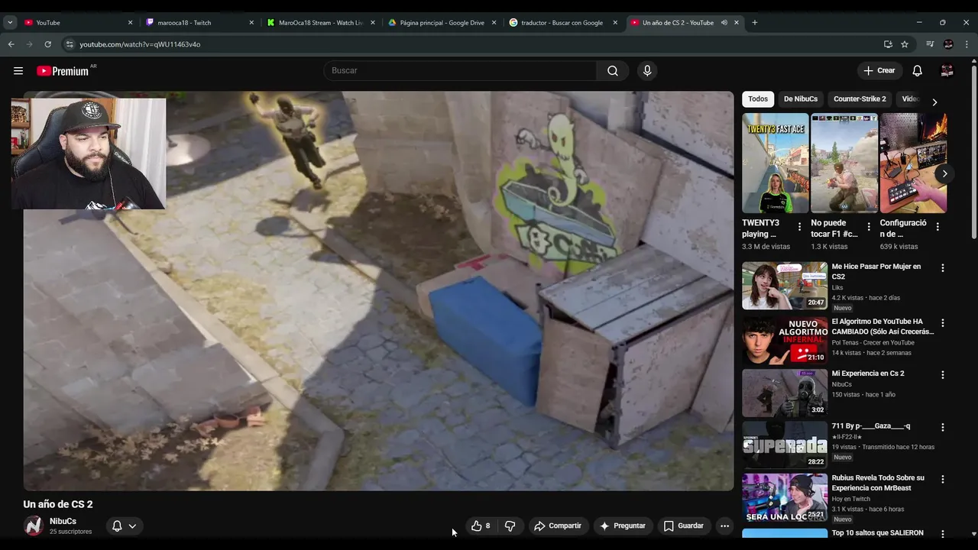Click the Crear button
The width and height of the screenshot is (978, 550).
[879, 71]
